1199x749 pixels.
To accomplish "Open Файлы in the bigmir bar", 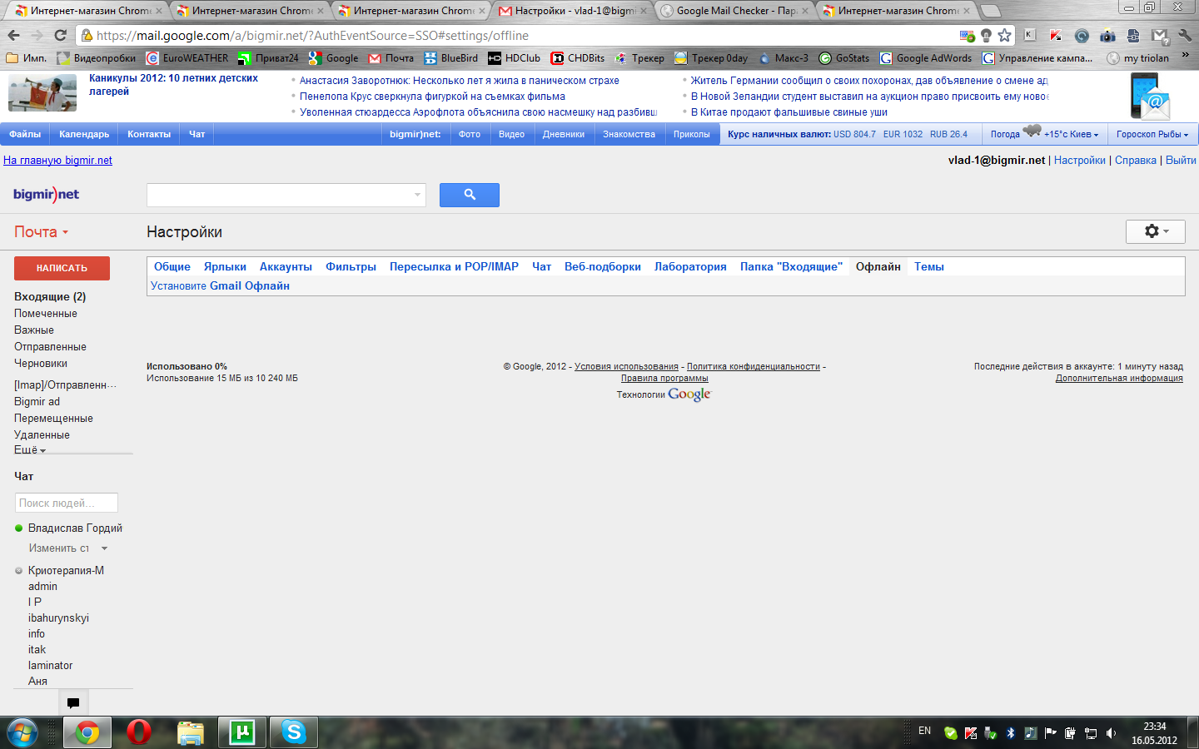I will point(25,134).
